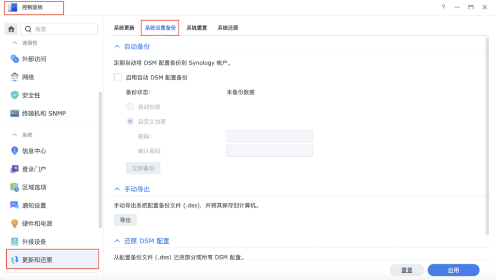Screen dimensions: 496x280
Task: Open 终端机和 SNMP via its terminal icon
Action: (15, 113)
